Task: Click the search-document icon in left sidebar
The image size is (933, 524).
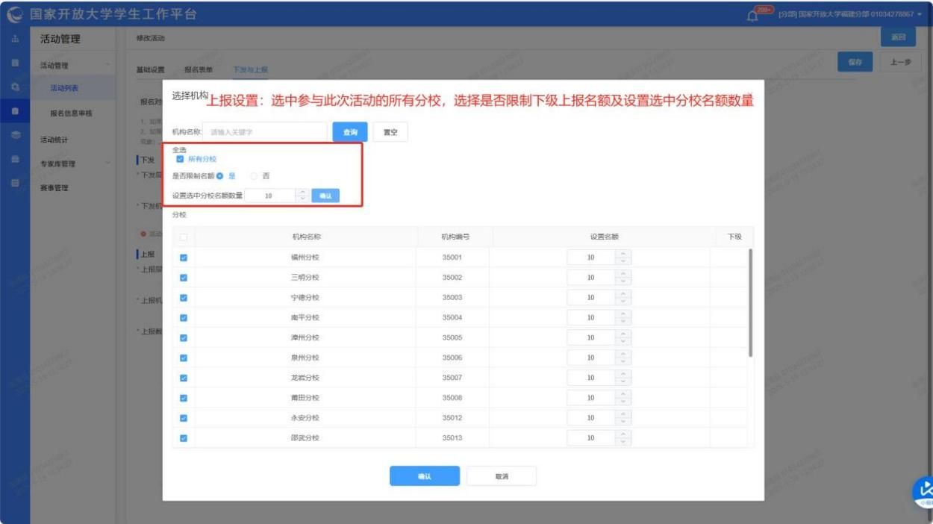Action: click(15, 87)
